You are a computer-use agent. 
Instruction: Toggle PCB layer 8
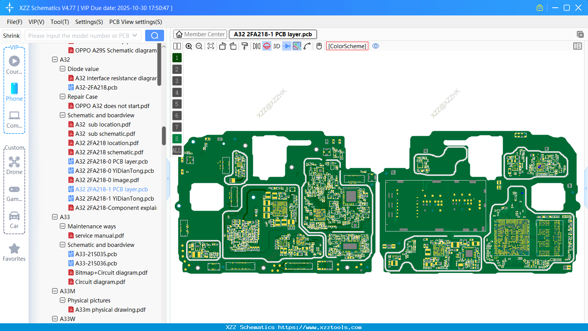pos(177,139)
